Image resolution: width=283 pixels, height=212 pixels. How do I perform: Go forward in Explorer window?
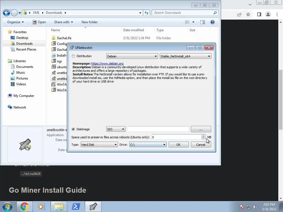tap(14, 13)
